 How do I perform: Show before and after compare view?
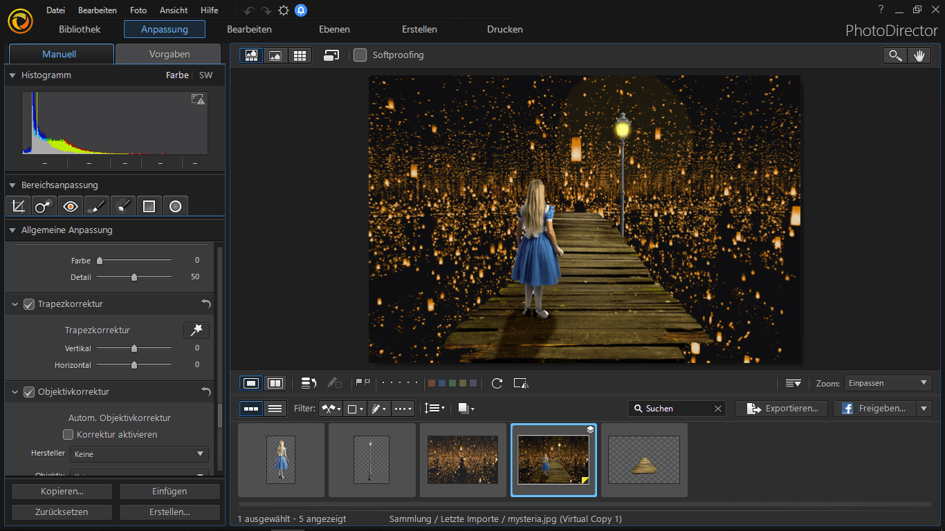click(x=275, y=383)
